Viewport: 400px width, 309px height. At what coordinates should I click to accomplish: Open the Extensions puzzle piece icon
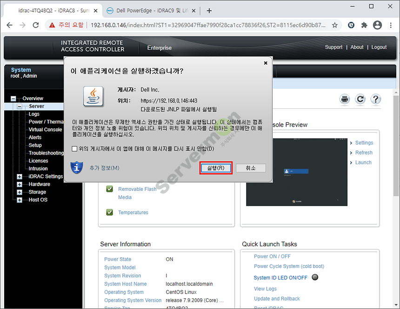point(364,25)
